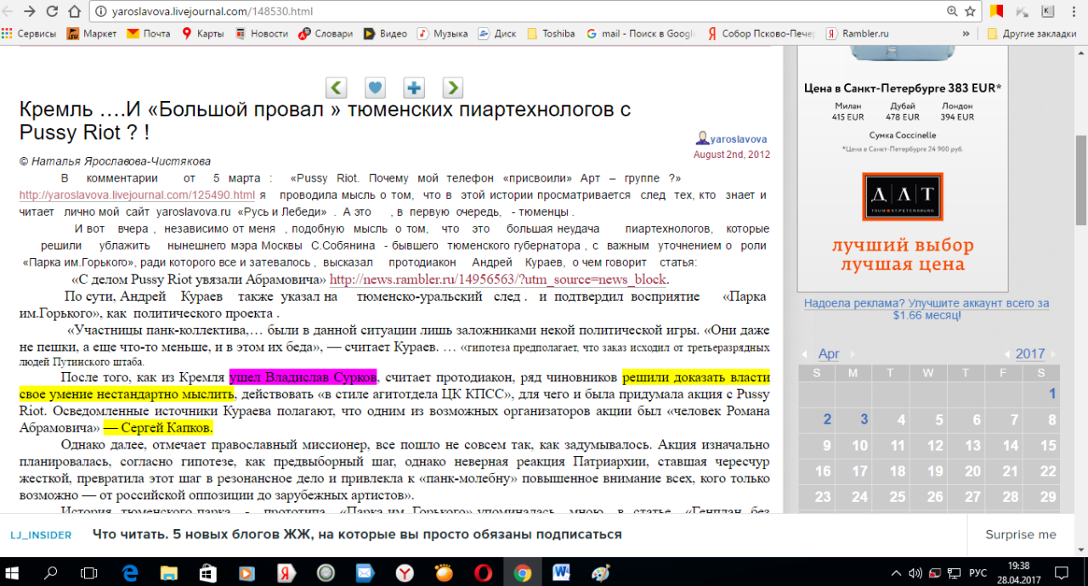Go to previous month in calendar
Viewport: 1088px width, 586px height.
pos(807,354)
